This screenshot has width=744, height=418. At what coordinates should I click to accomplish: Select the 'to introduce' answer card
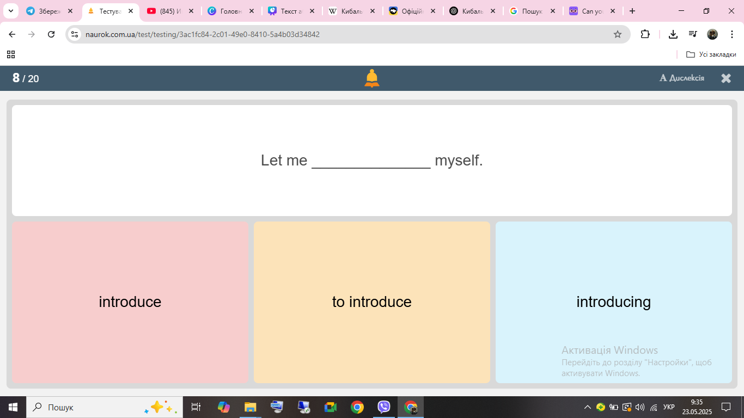click(372, 302)
